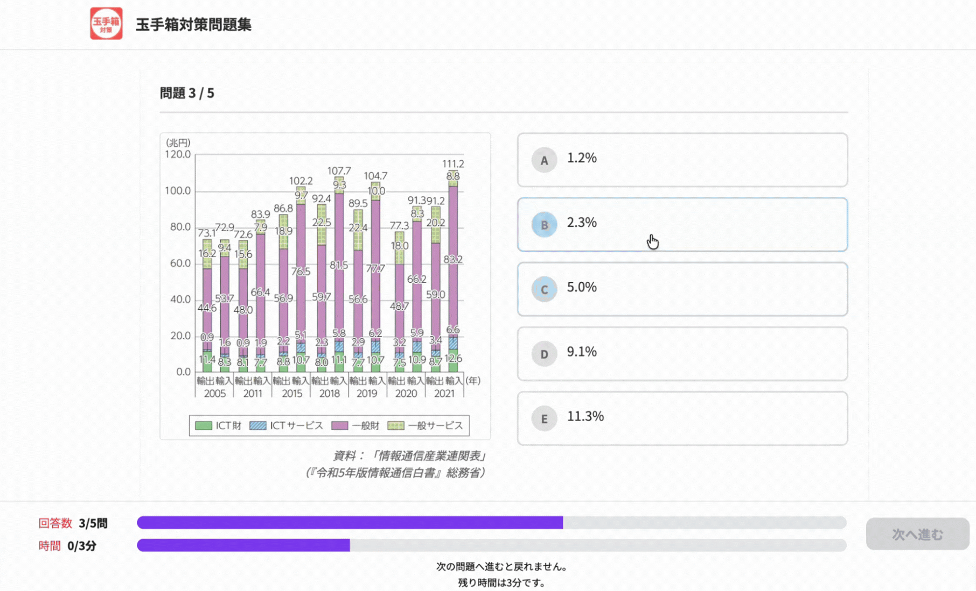This screenshot has height=591, width=976.
Task: Click the 玉手箱対策 app logo icon
Action: [x=106, y=23]
